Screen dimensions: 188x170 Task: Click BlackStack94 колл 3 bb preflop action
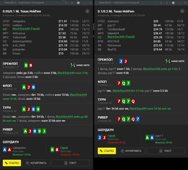pos(73,73)
